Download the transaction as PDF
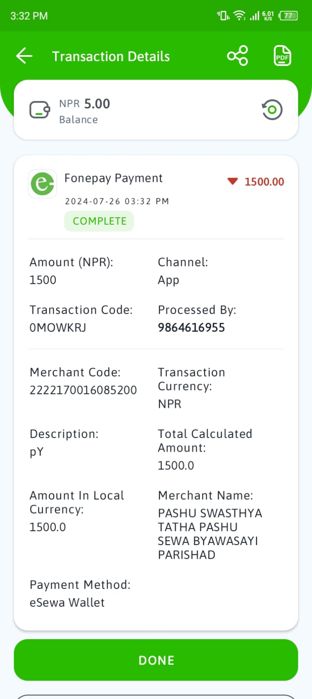The width and height of the screenshot is (312, 699). coord(282,56)
